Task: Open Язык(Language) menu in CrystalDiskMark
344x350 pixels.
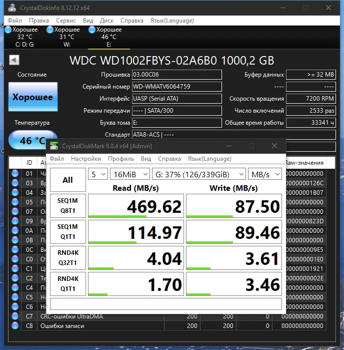Action: 209,159
